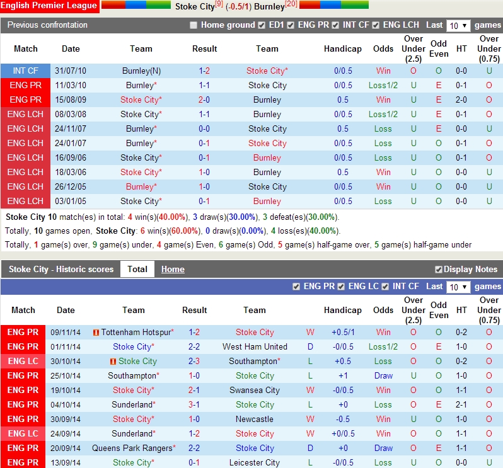Open Last games dropdown in Previous confrontation
This screenshot has height=468, width=503.
pos(458,26)
